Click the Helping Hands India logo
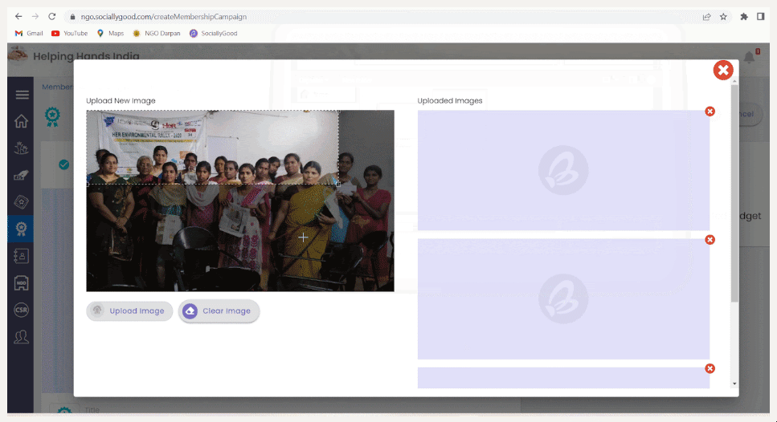Viewport: 777px width, 422px height. point(18,55)
